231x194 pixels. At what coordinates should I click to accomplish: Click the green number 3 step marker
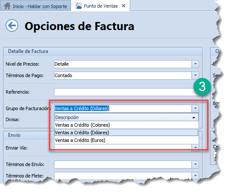point(202,86)
